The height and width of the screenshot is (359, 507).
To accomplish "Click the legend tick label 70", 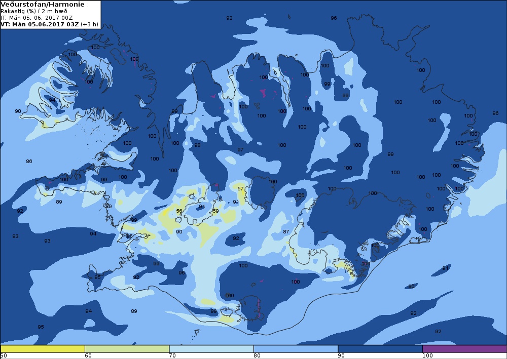I will 172,356.
